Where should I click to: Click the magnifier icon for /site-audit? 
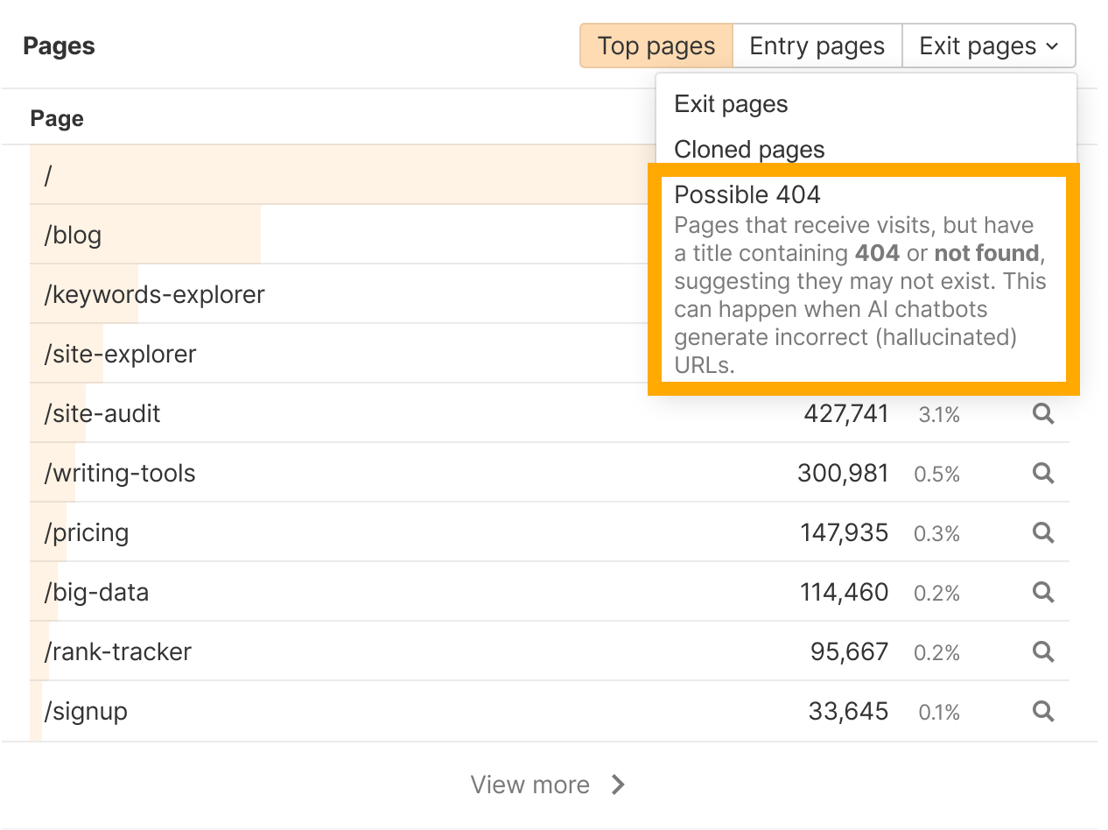point(1042,413)
